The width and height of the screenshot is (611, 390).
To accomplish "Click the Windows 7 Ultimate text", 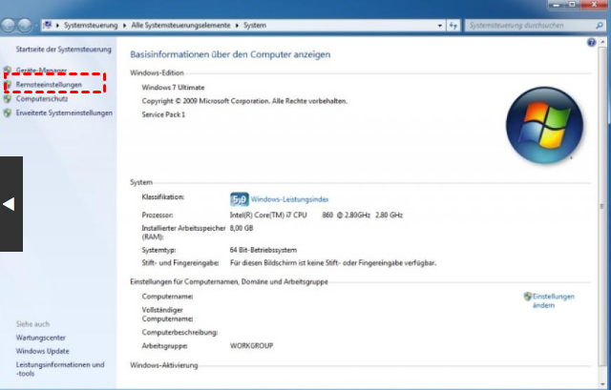I will pos(173,88).
